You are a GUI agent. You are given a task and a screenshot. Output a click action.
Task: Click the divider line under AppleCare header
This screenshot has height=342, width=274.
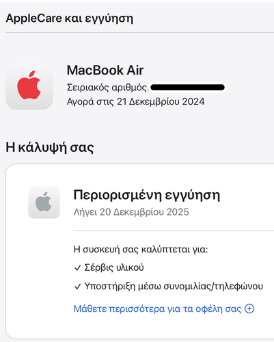(140, 33)
